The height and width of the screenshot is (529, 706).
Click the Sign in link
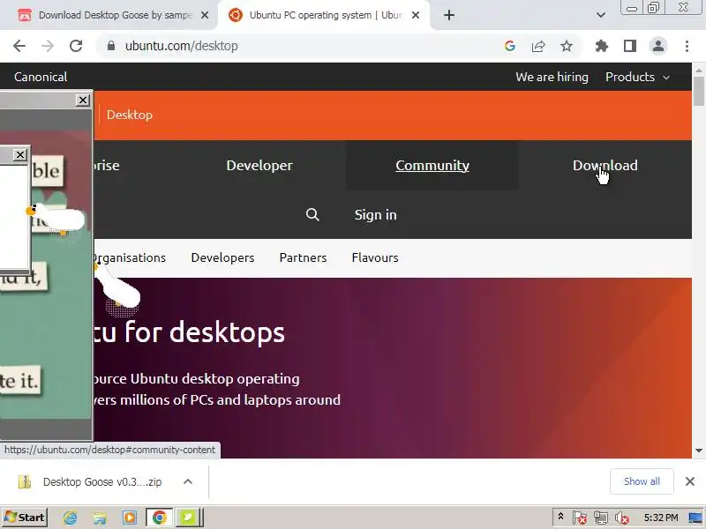pyautogui.click(x=376, y=214)
